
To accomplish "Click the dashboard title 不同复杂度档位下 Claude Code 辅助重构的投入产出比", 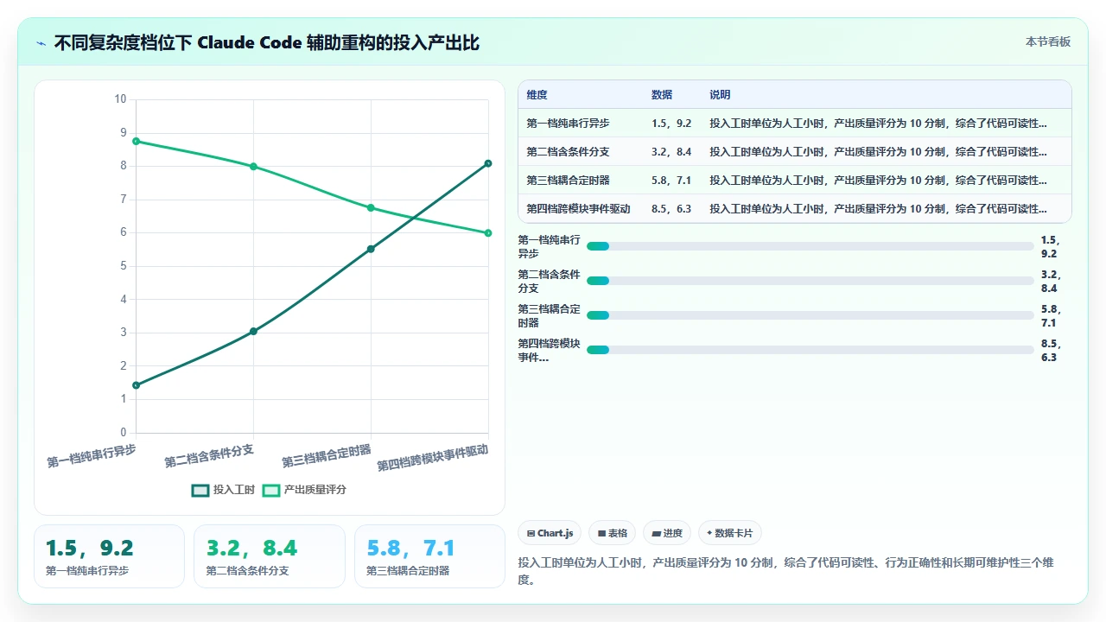I will 267,42.
